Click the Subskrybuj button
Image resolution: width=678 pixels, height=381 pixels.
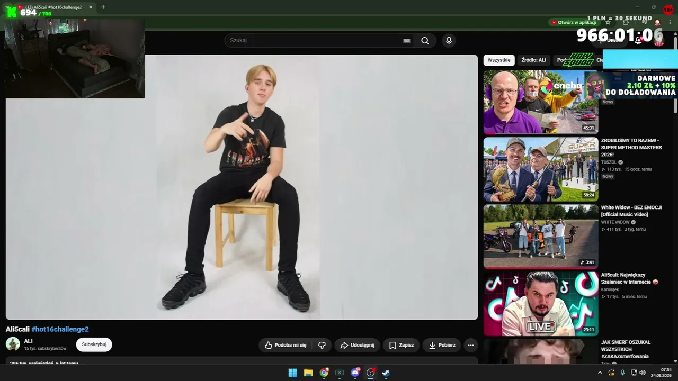tap(94, 344)
